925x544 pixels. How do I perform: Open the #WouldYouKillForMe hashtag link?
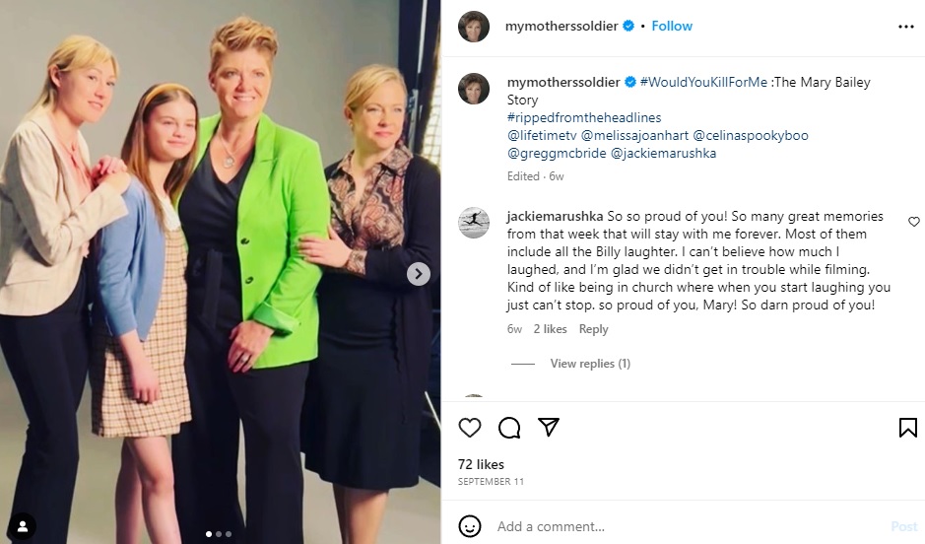702,82
